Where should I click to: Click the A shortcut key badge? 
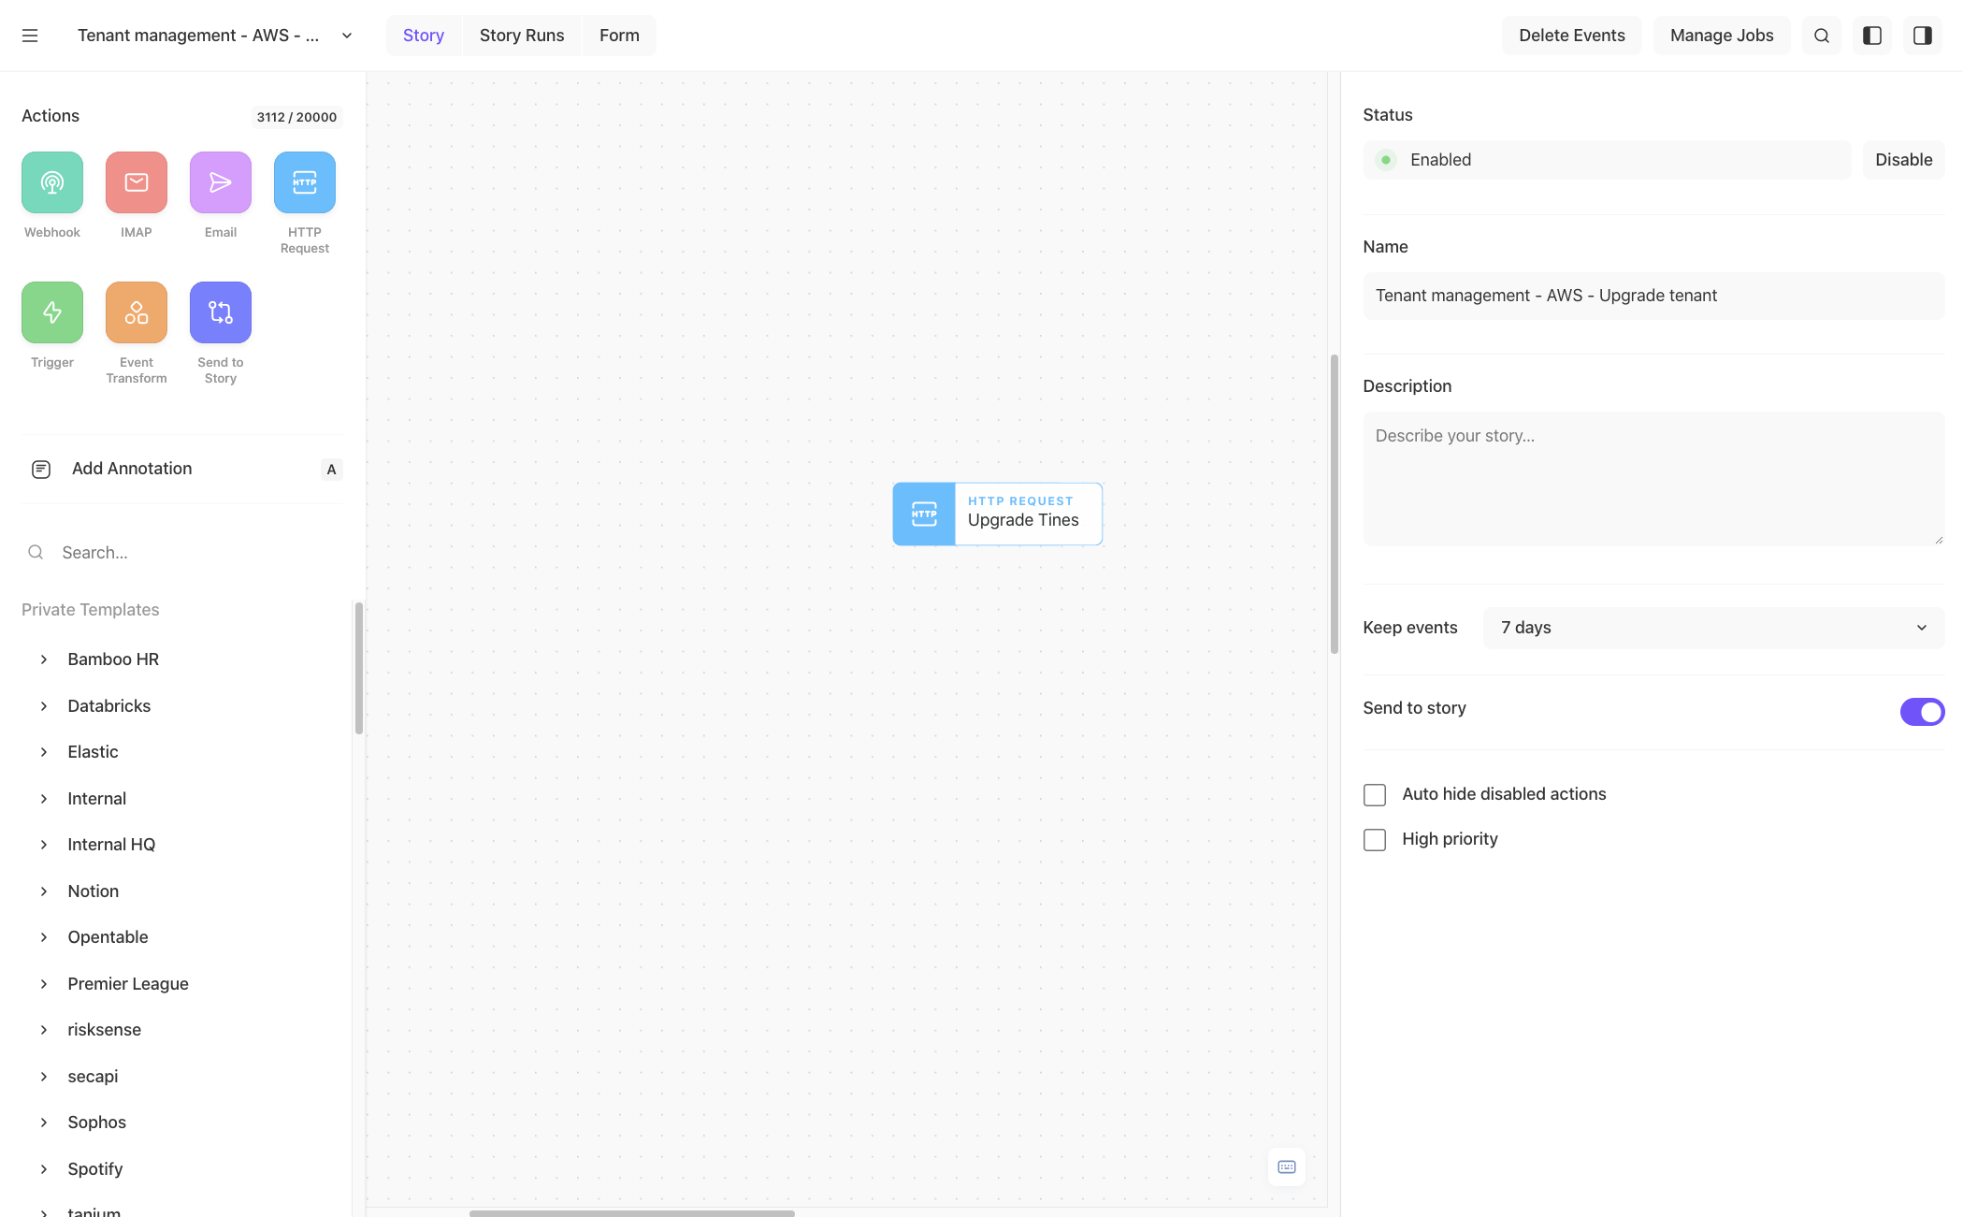(331, 470)
